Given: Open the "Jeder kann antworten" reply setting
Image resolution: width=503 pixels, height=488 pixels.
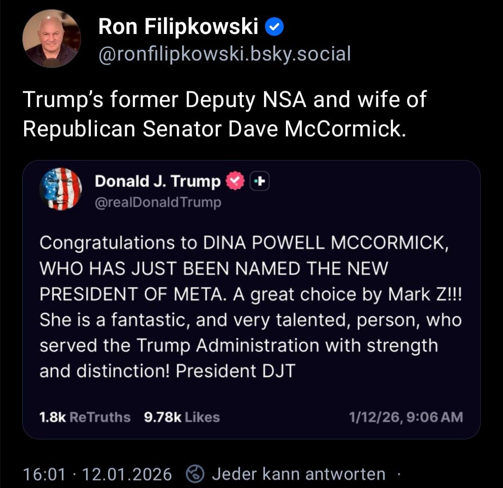Looking at the screenshot, I should click(299, 474).
